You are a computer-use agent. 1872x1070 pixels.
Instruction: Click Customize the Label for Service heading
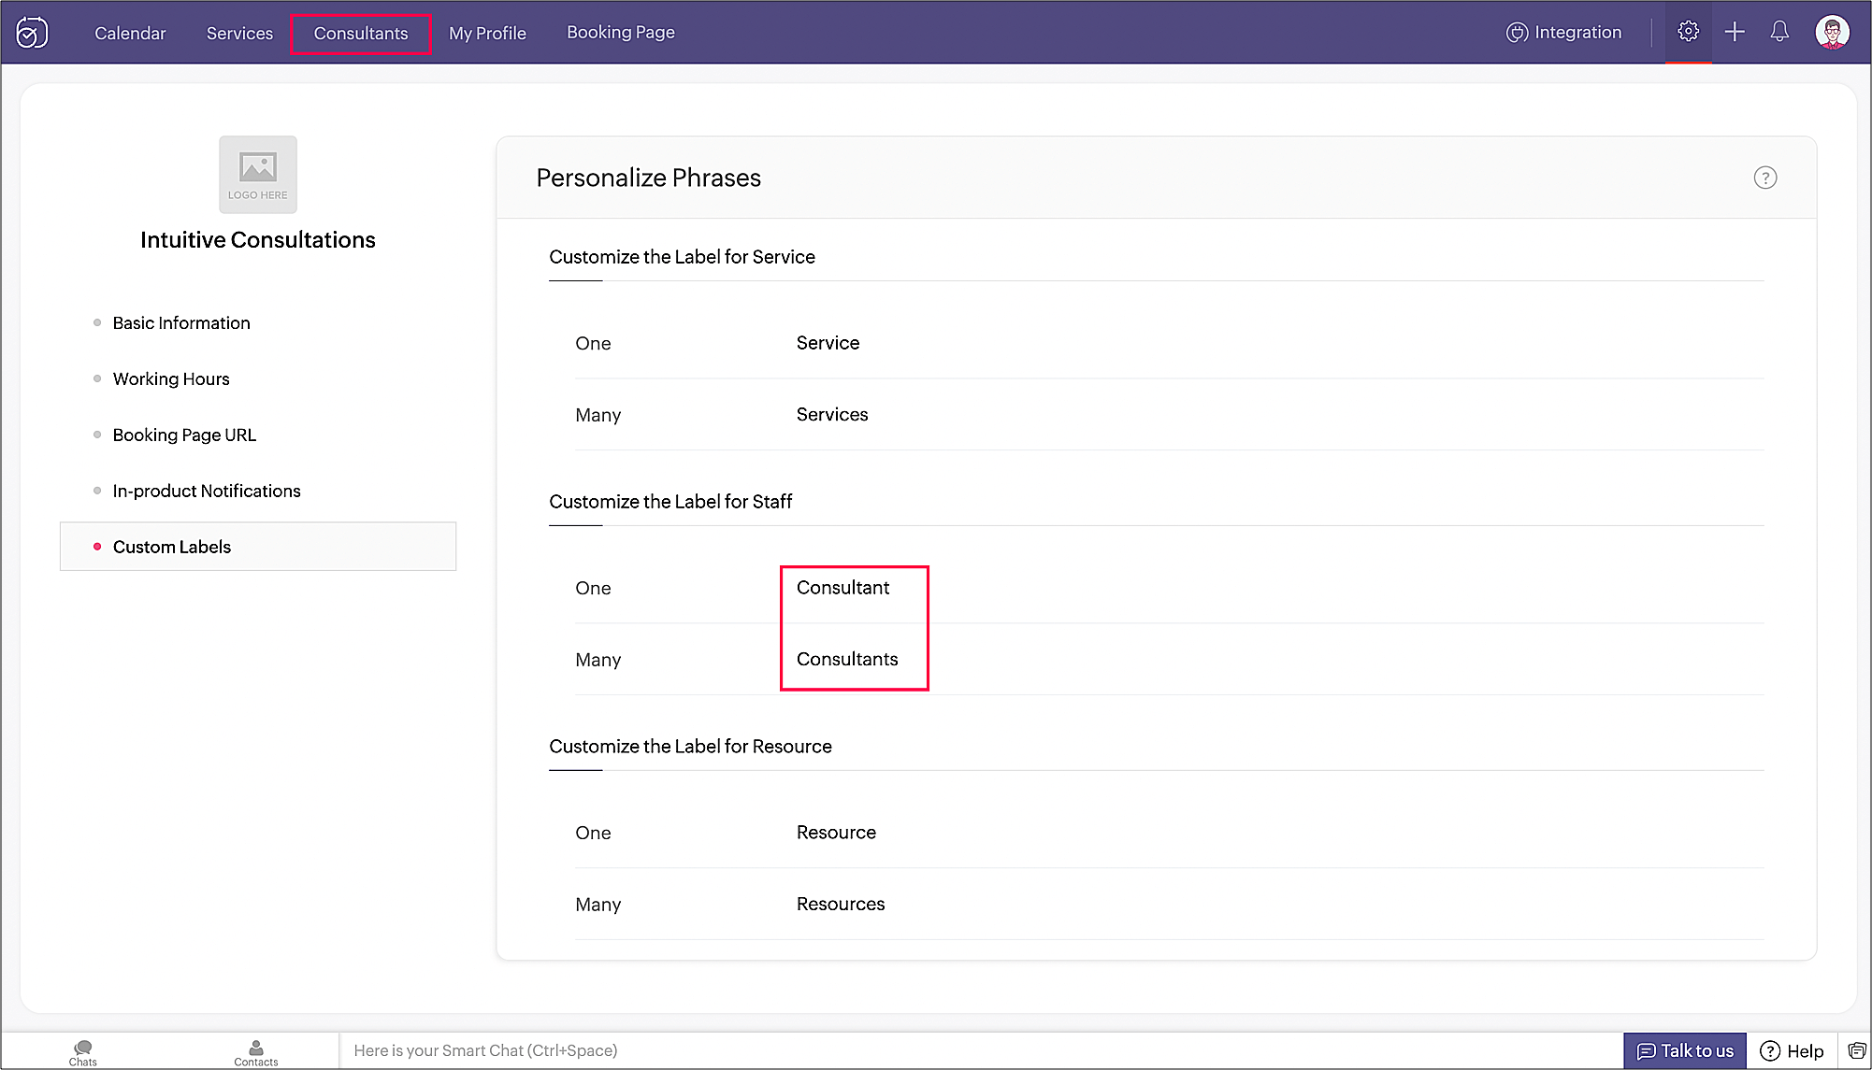click(x=682, y=257)
